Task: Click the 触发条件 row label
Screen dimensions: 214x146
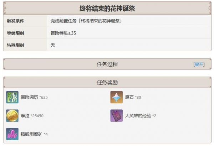Action: [x=15, y=21]
